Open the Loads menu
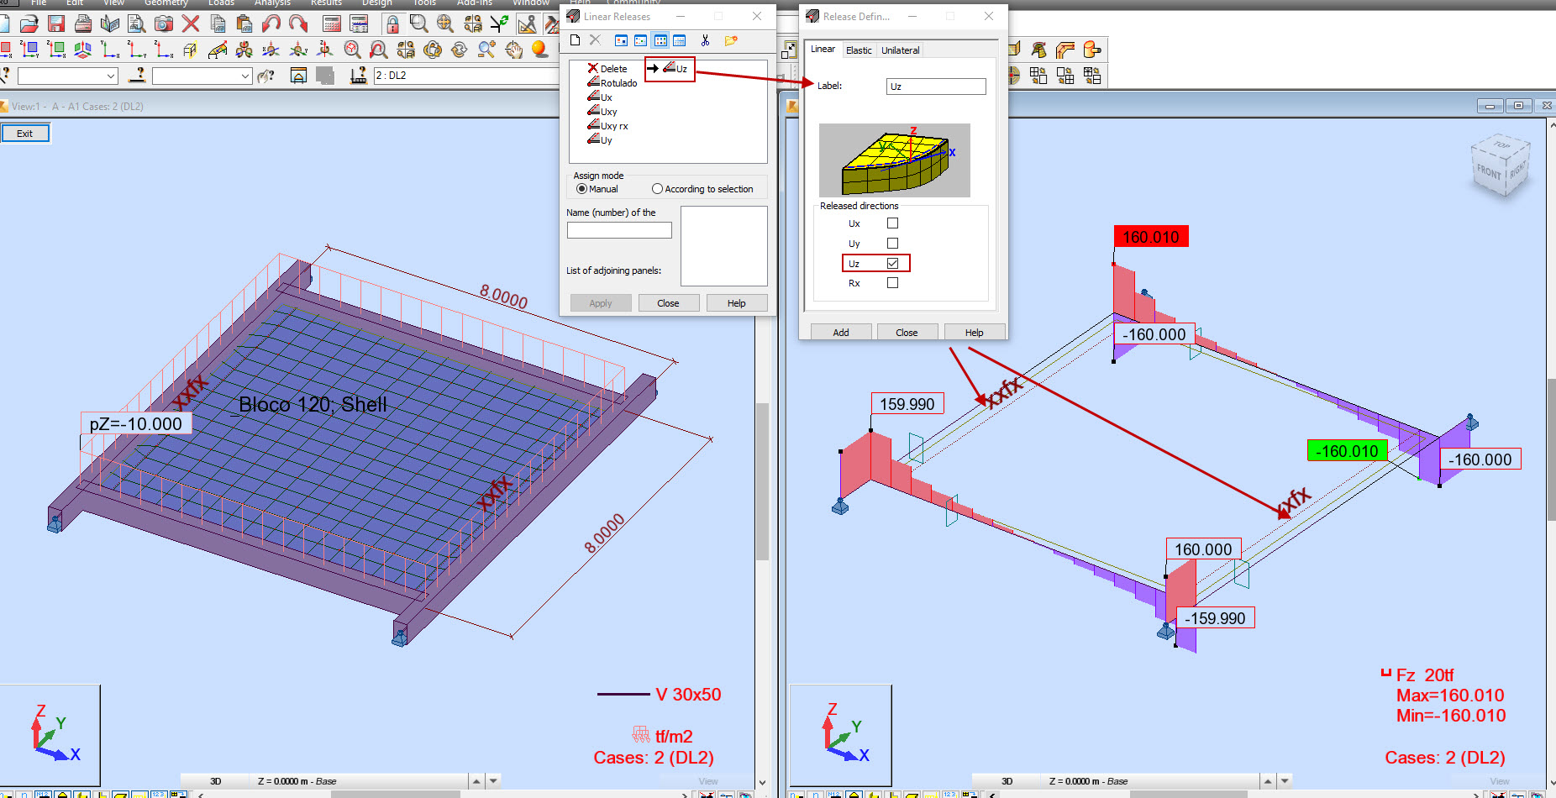 (x=221, y=3)
